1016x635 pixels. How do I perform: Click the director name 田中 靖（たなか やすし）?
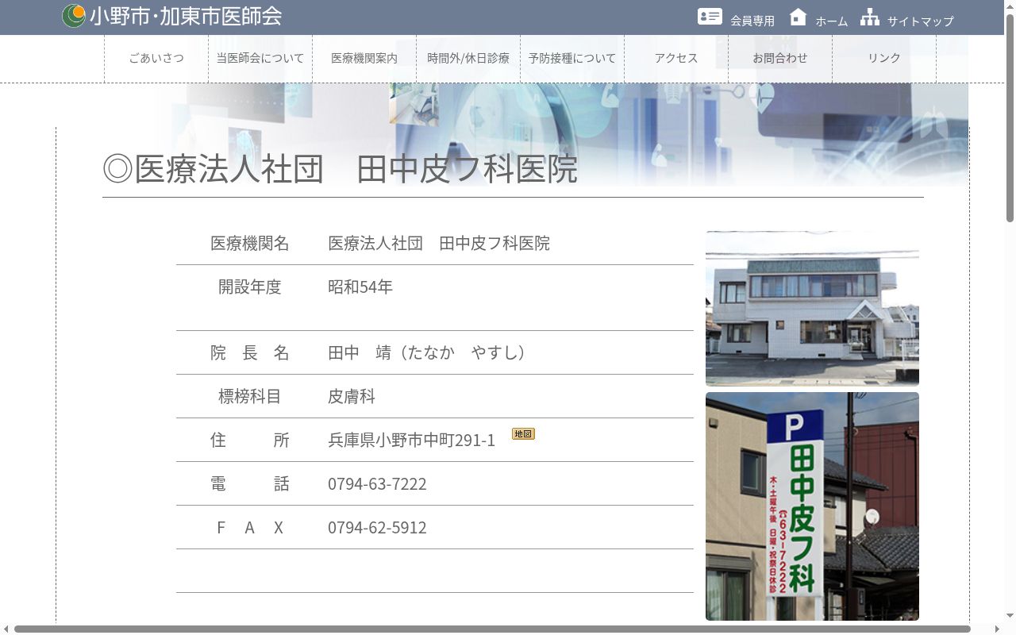pos(427,352)
